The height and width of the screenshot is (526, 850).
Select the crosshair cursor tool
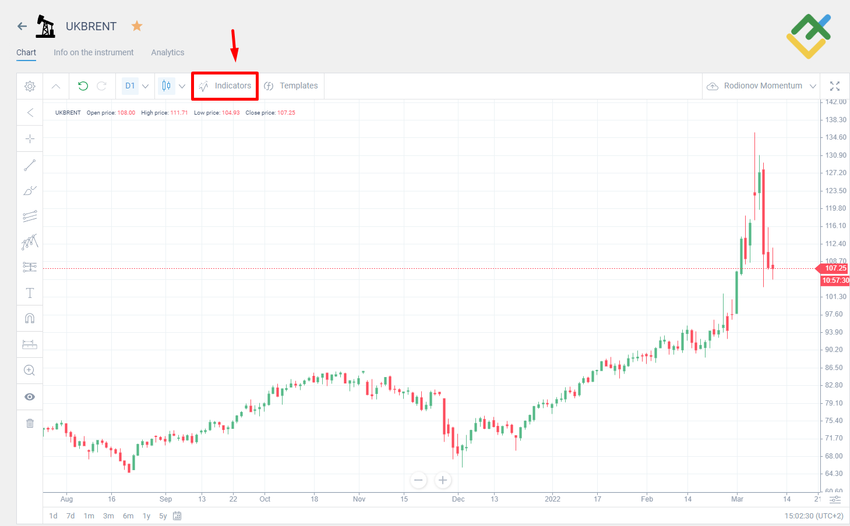(30, 138)
